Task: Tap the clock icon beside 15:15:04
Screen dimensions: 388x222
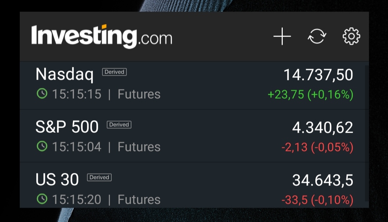Action: [42, 146]
